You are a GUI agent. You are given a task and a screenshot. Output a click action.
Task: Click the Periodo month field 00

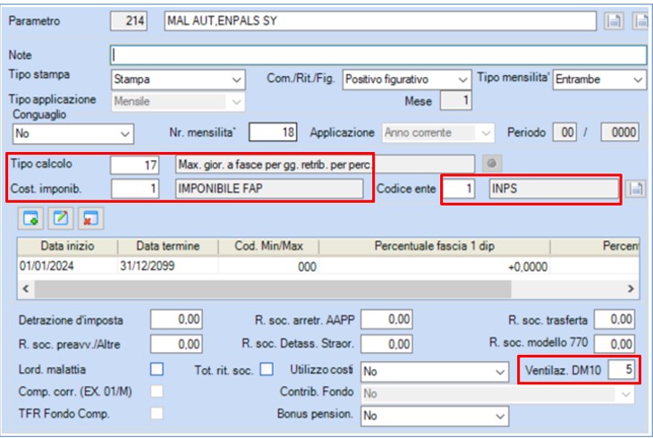tap(565, 132)
